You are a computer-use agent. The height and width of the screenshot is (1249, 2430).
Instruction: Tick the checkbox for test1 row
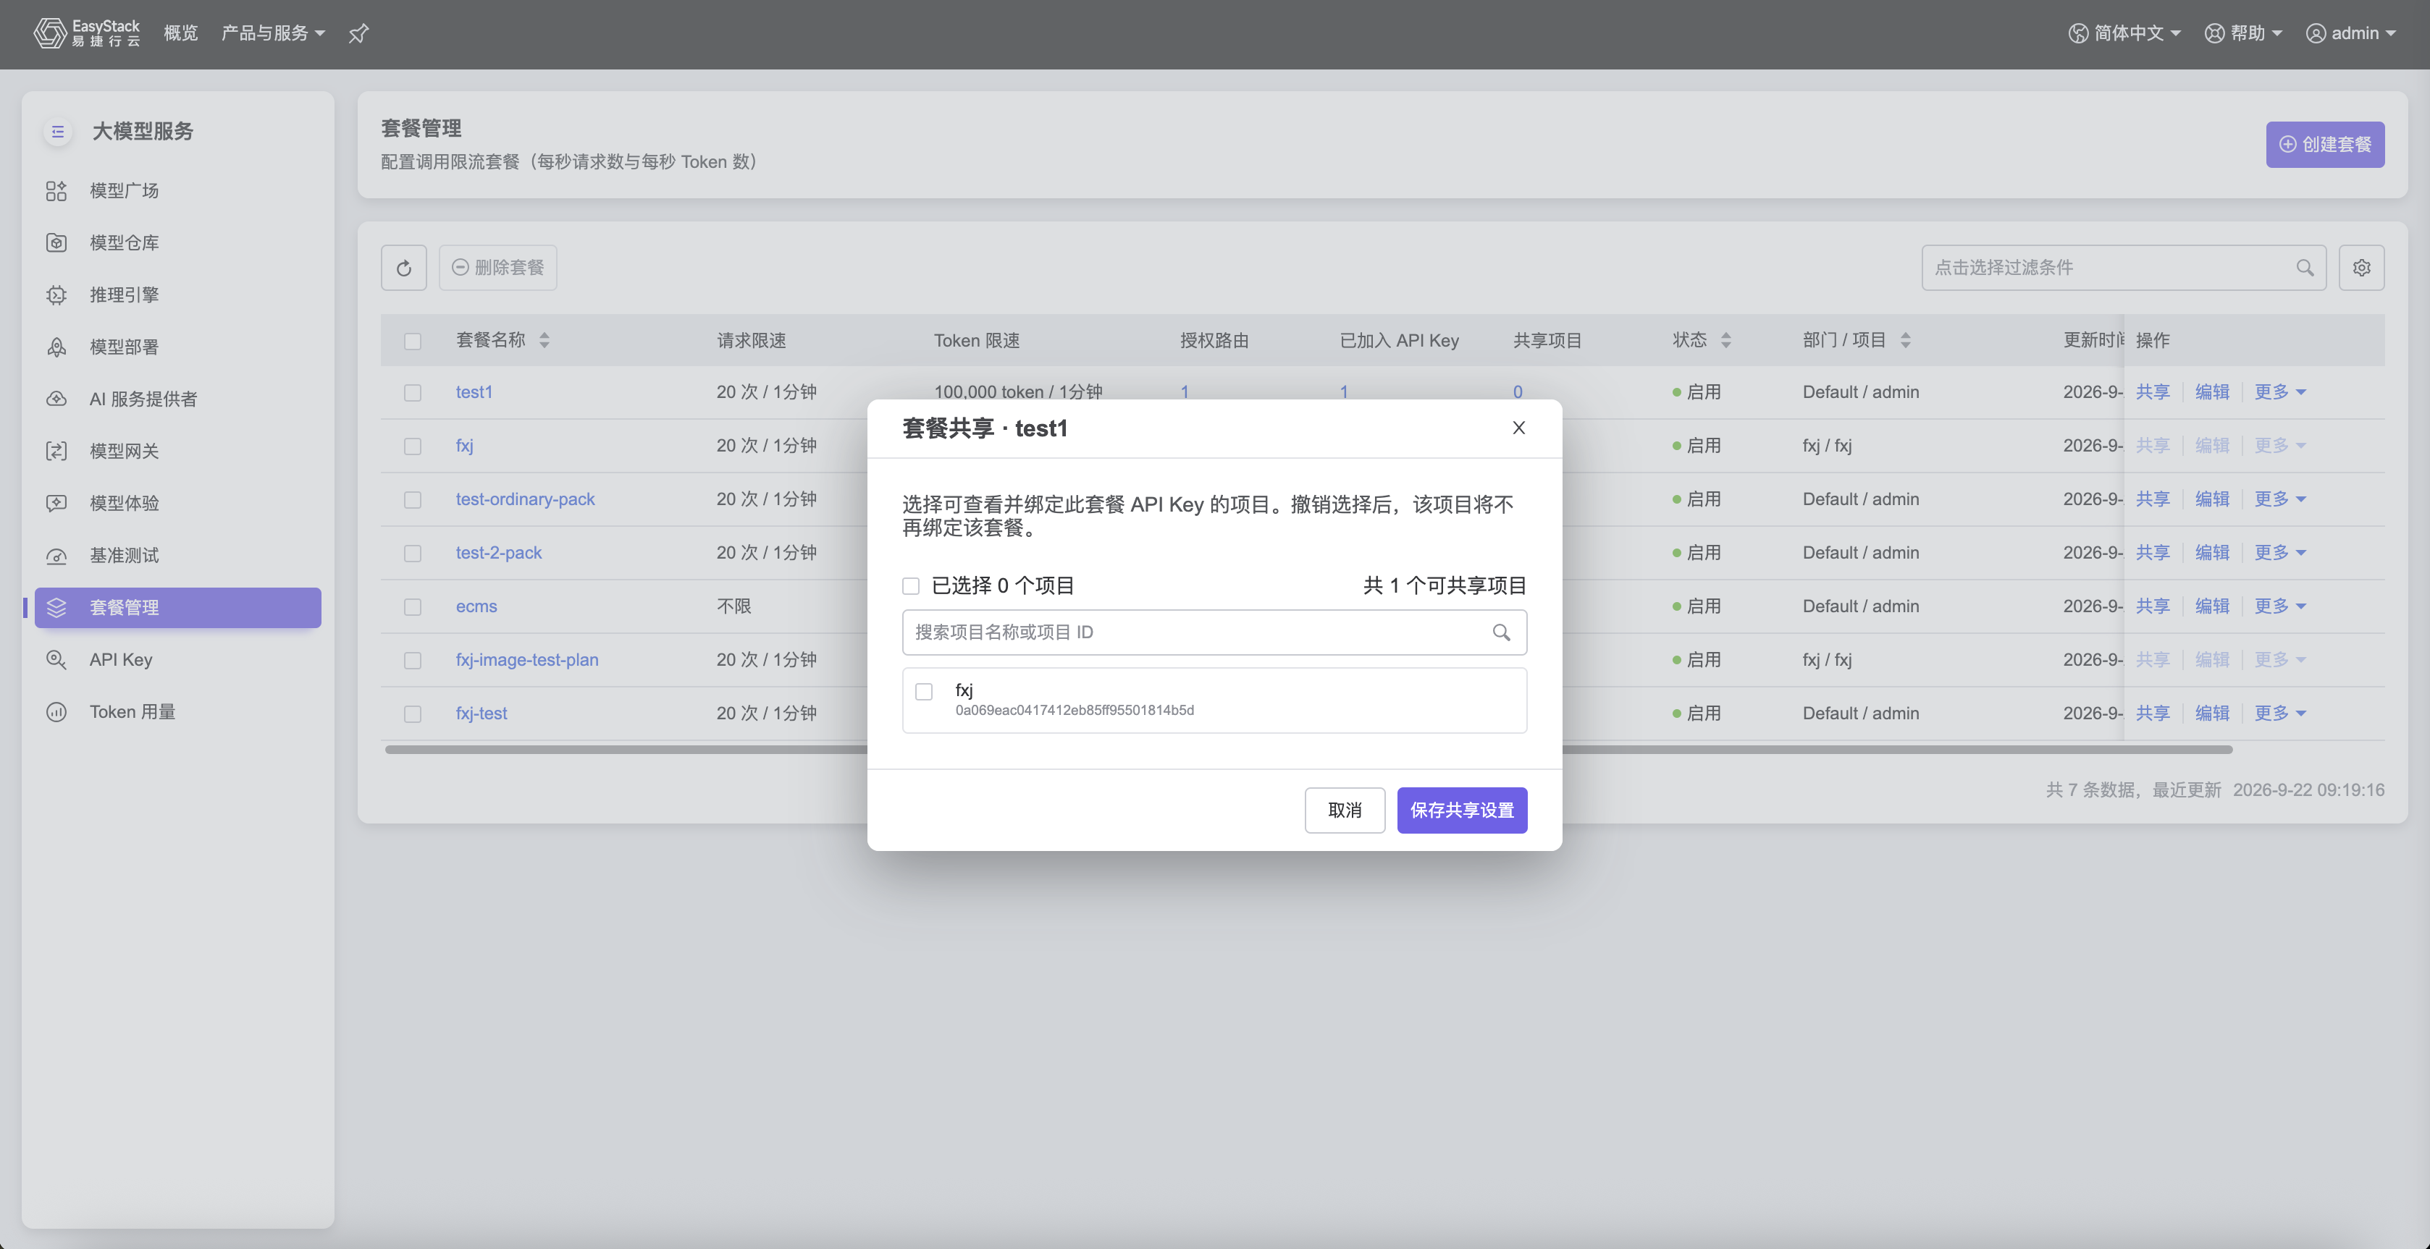point(412,392)
